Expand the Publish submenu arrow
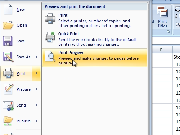This screenshot has width=180, height=135. (37, 121)
